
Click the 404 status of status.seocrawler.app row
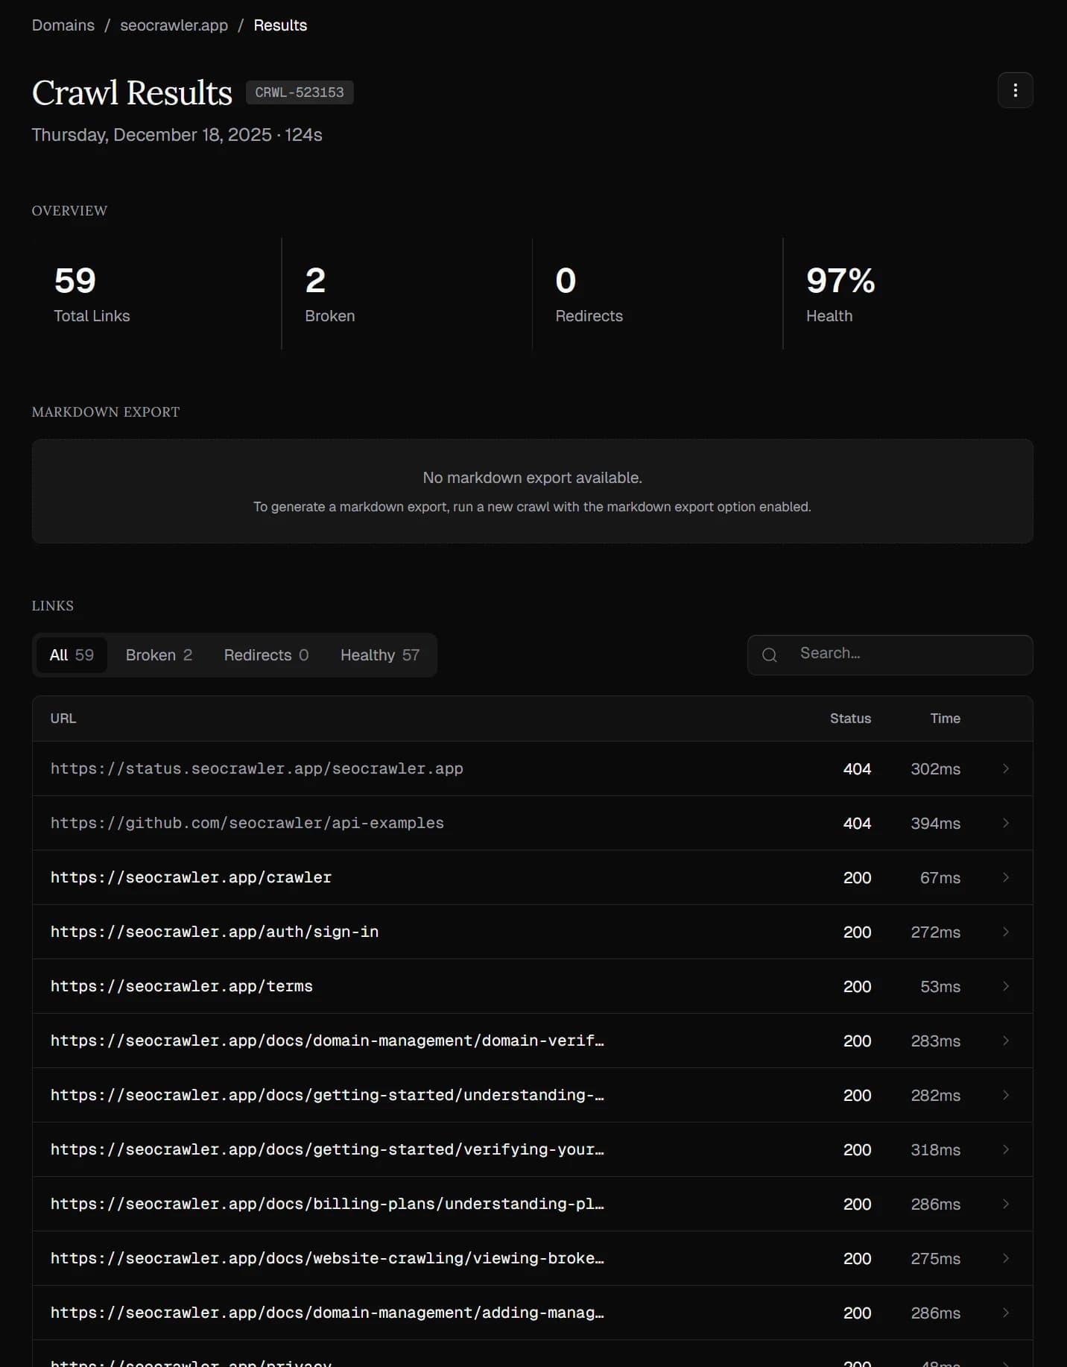point(857,768)
